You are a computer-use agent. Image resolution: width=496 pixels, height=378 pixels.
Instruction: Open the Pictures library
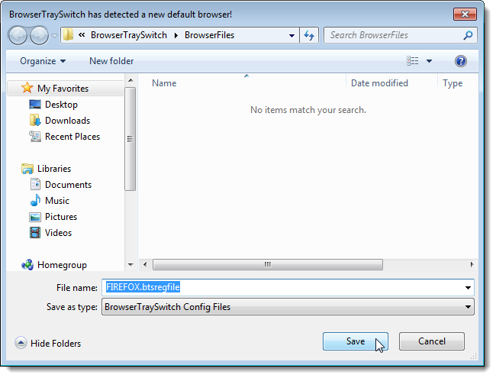[61, 217]
